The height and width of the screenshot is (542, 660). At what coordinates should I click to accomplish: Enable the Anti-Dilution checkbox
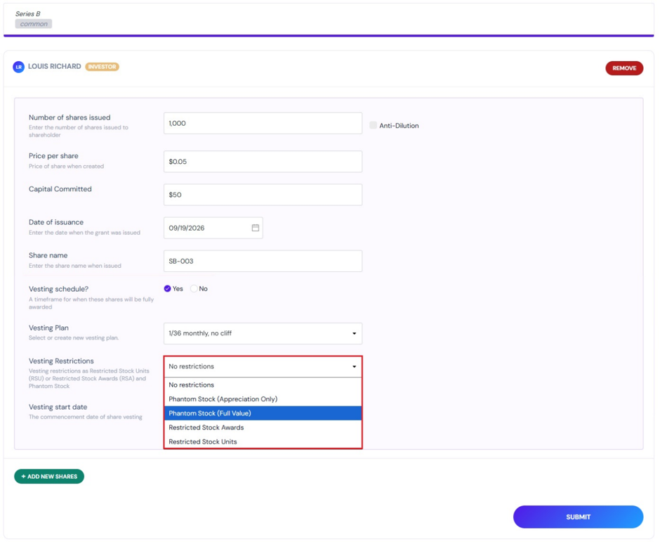pos(373,125)
